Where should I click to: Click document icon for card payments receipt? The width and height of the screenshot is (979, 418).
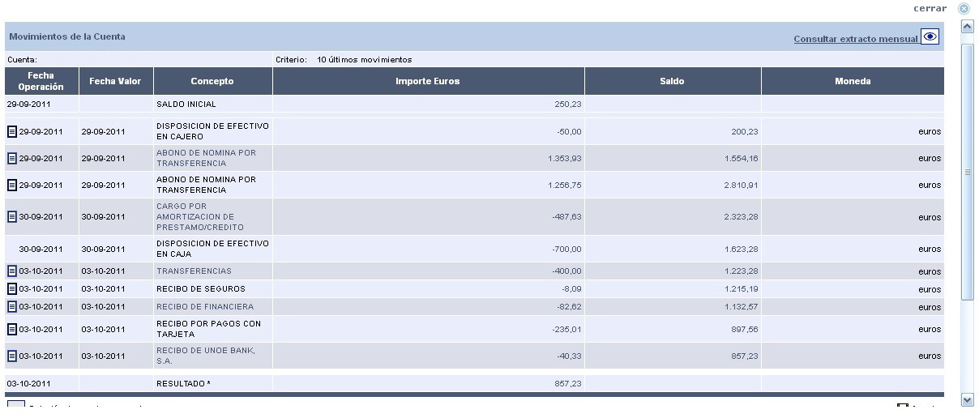coord(11,329)
